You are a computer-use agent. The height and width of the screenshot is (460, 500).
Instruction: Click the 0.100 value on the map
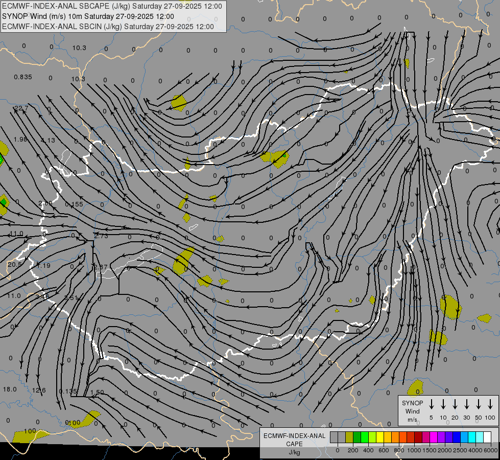(x=73, y=423)
